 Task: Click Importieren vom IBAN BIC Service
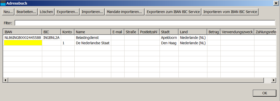pyautogui.click(x=230, y=12)
